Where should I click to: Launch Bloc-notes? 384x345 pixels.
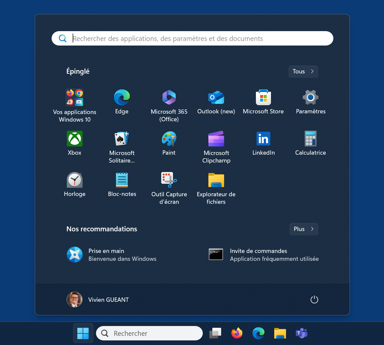[x=122, y=184]
